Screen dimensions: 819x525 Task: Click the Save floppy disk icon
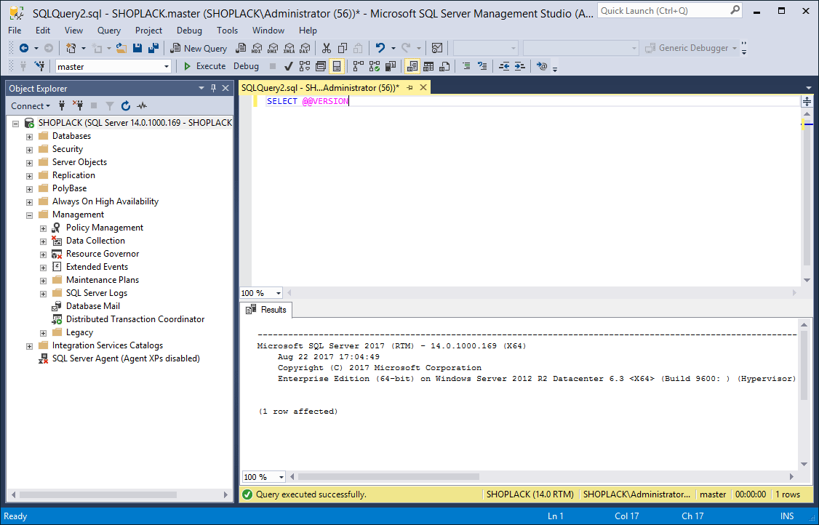[137, 48]
